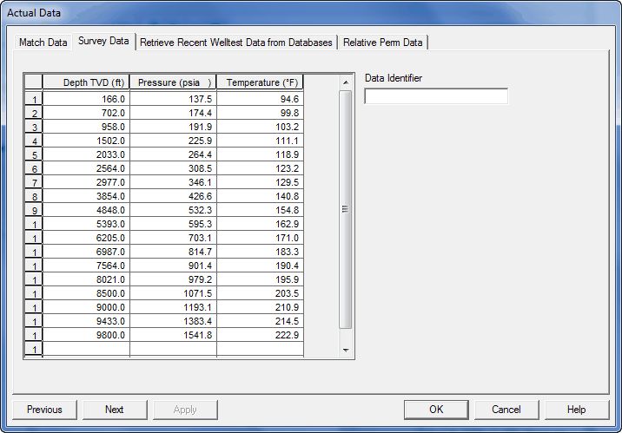Grab the table's vertical scrollbar thumb
Image resolution: width=622 pixels, height=433 pixels.
(345, 208)
